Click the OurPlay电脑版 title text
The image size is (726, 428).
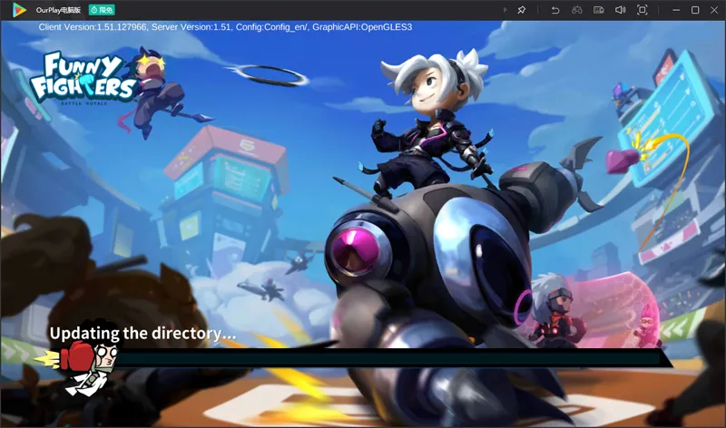(58, 10)
